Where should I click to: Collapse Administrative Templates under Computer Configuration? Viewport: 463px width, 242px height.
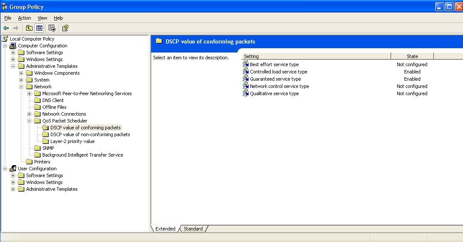13,67
